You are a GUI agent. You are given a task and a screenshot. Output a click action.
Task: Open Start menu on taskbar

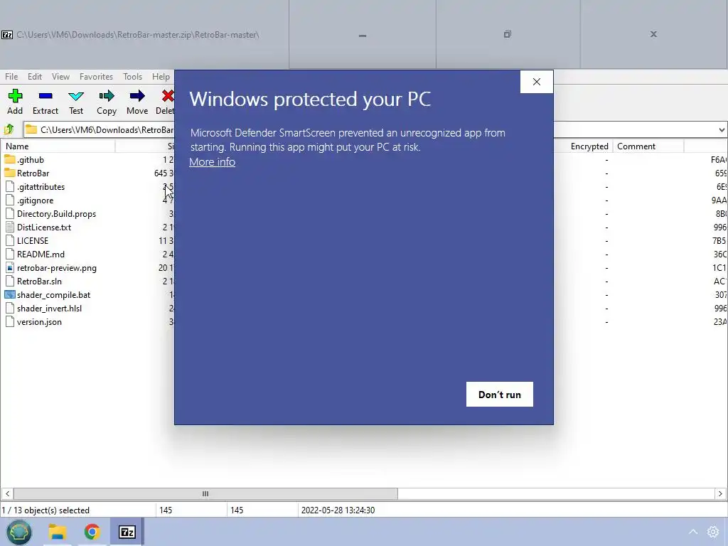19,532
